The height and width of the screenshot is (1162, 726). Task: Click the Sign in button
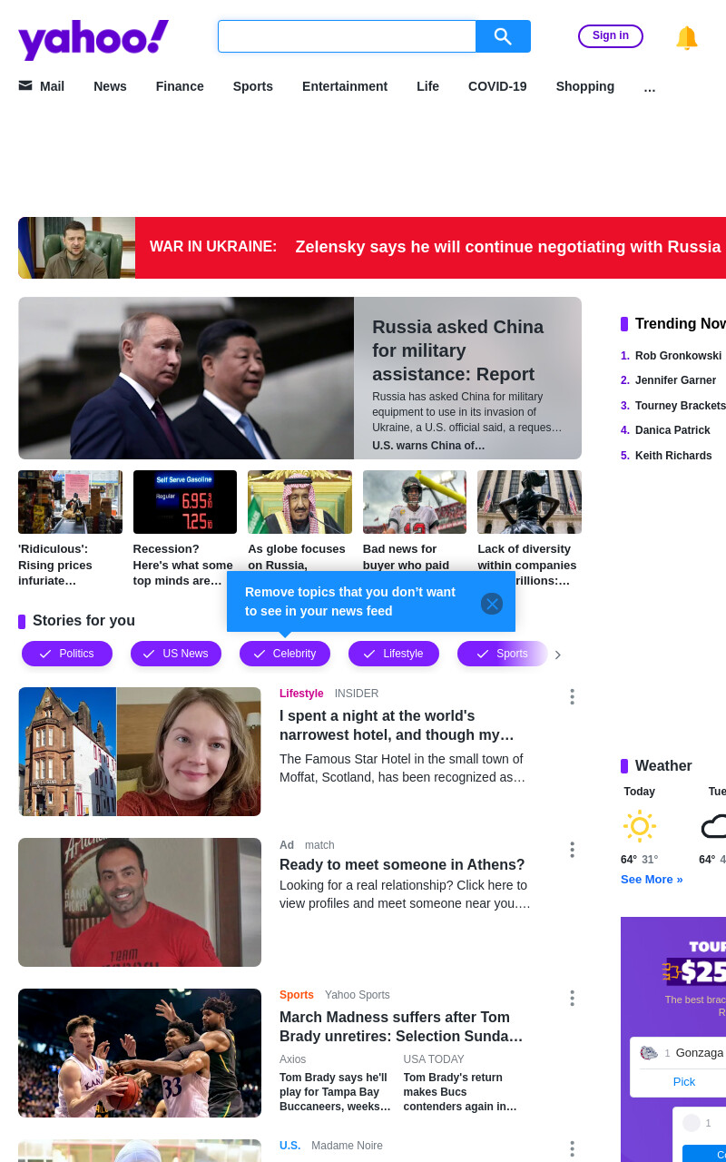pyautogui.click(x=611, y=36)
